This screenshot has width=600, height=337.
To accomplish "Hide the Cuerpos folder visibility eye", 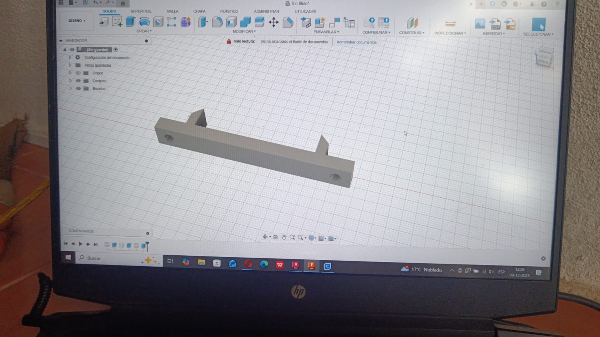I will [78, 81].
